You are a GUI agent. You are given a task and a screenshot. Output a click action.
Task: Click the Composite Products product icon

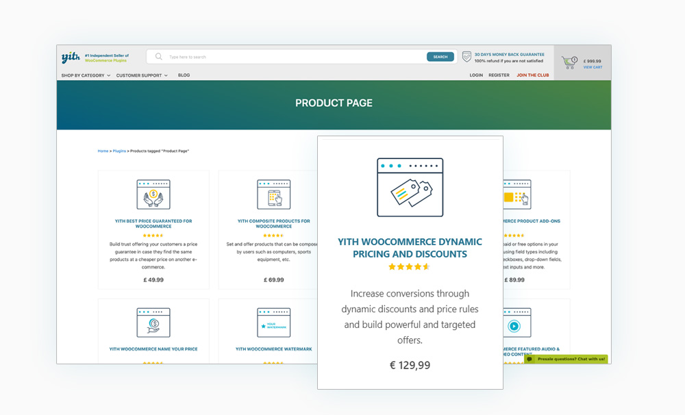(x=273, y=194)
